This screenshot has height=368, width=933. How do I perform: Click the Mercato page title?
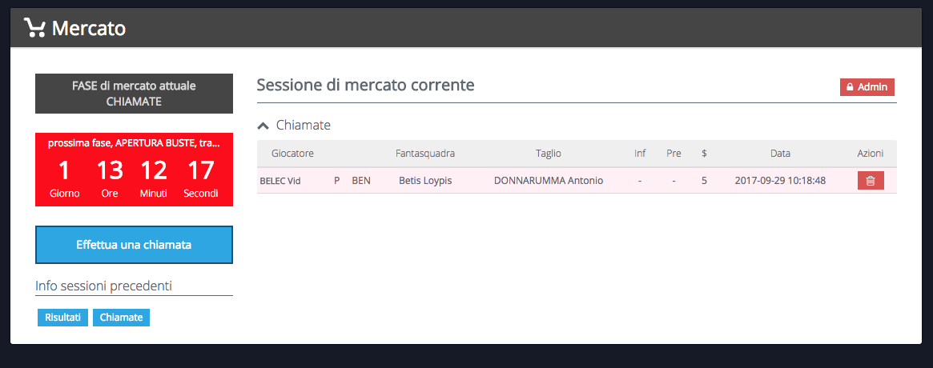point(88,29)
